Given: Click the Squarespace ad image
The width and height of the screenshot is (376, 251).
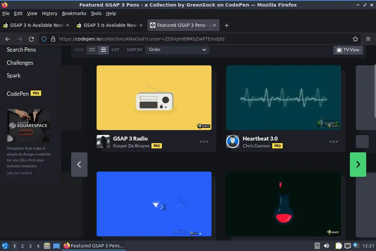Looking at the screenshot, I should coord(28,125).
